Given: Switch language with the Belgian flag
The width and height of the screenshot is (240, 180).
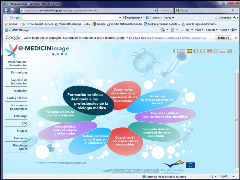Looking at the screenshot, I should coord(196,51).
